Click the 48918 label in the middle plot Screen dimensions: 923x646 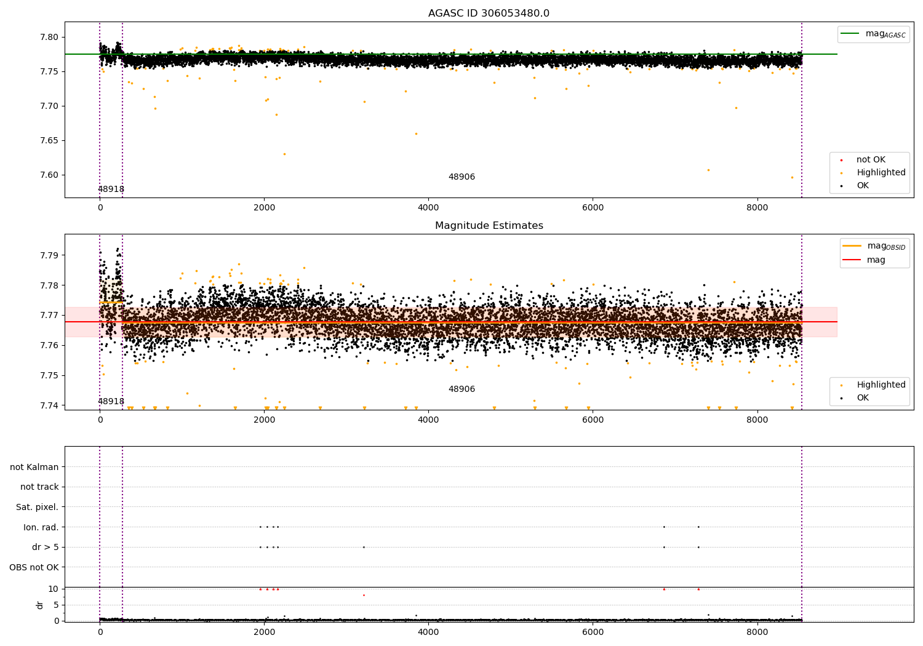coord(111,402)
